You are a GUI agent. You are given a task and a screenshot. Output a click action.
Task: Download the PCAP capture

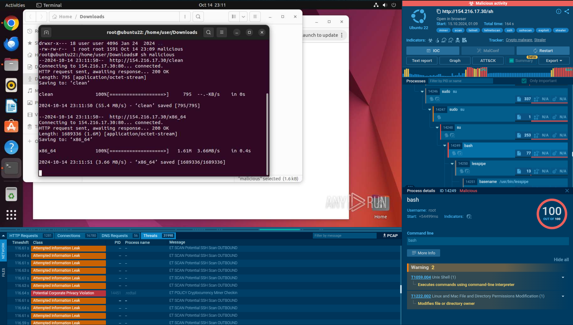pyautogui.click(x=390, y=235)
